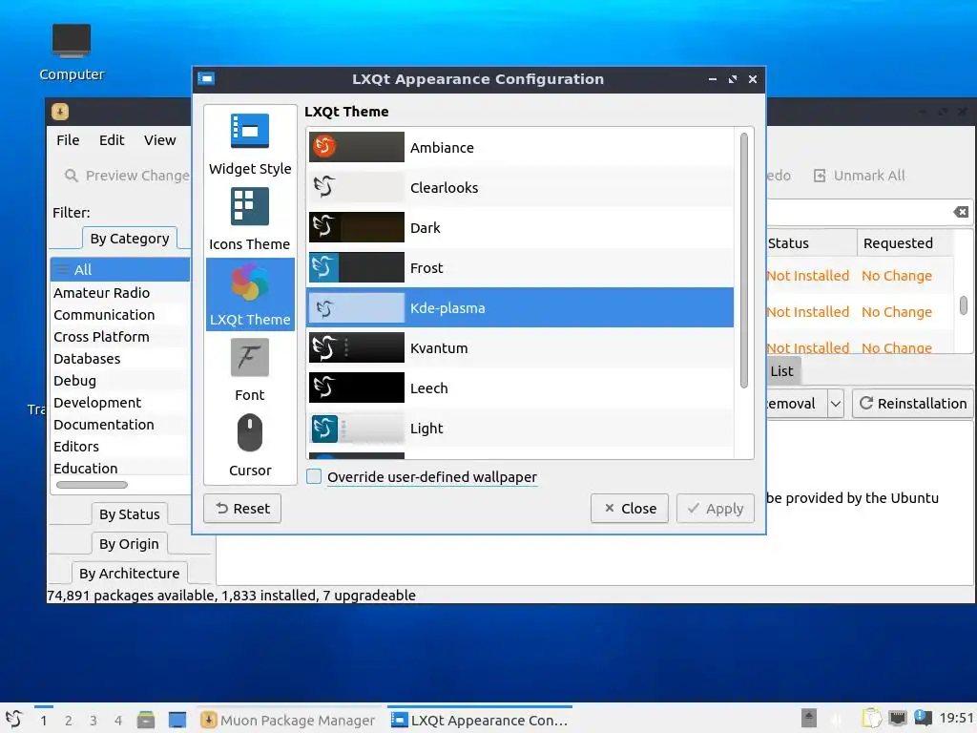The width and height of the screenshot is (977, 733).
Task: Click the Requested column header
Action: tap(905, 243)
